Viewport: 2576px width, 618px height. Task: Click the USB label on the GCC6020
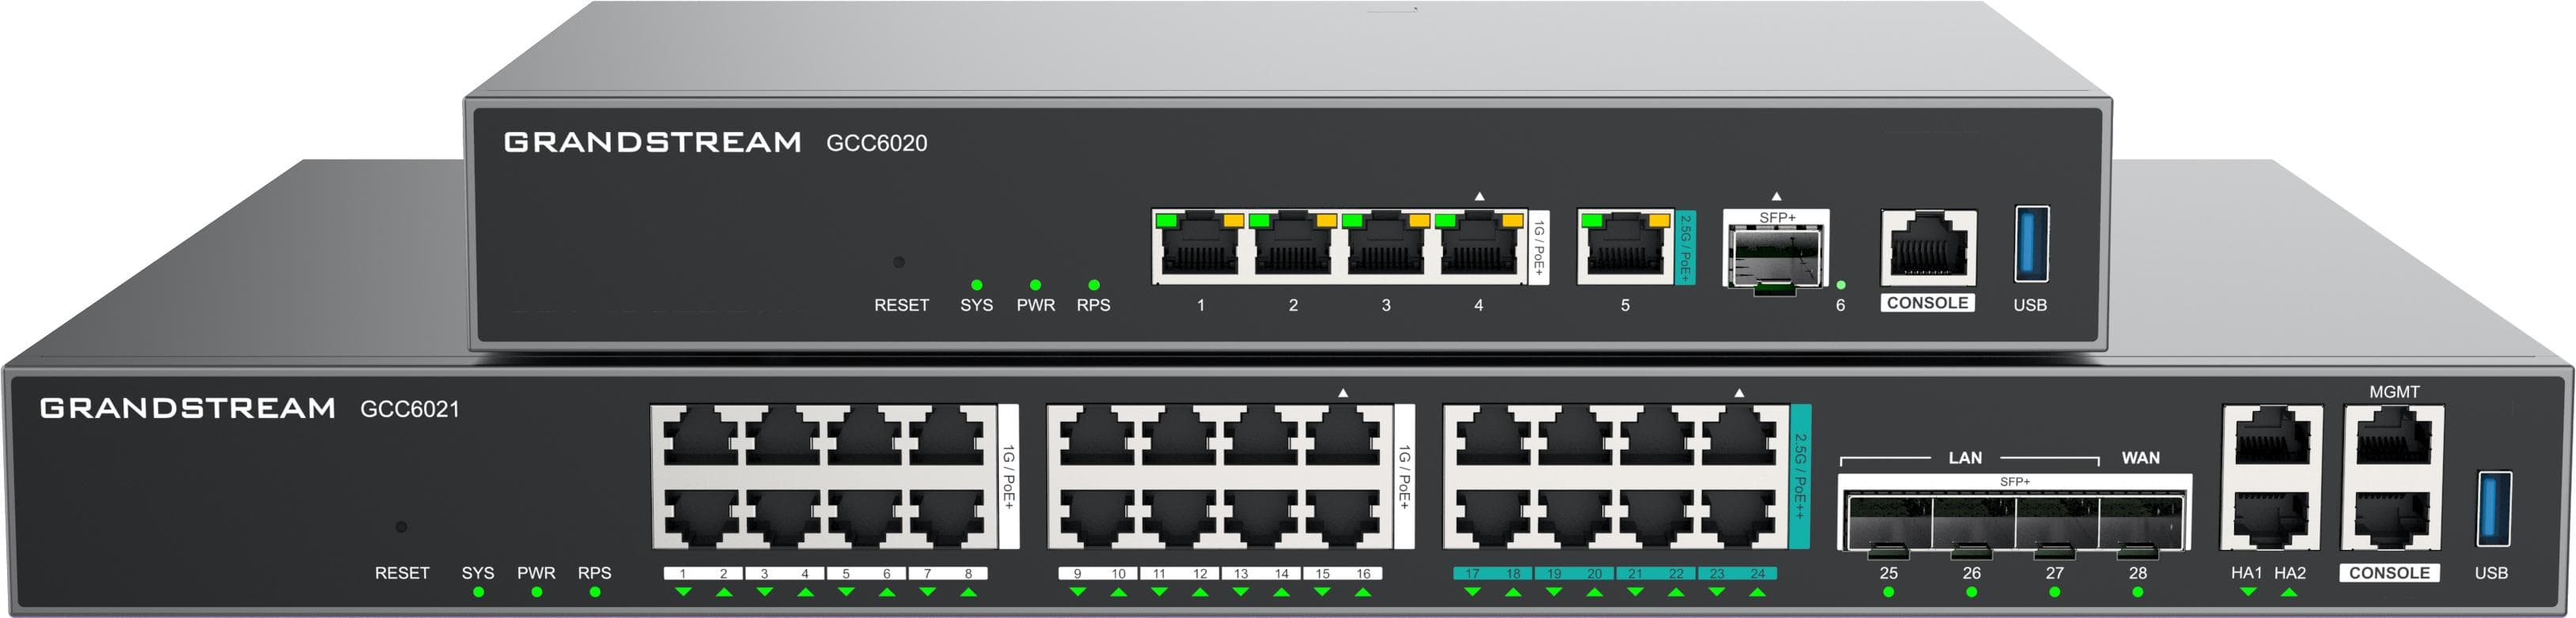pyautogui.click(x=2029, y=304)
